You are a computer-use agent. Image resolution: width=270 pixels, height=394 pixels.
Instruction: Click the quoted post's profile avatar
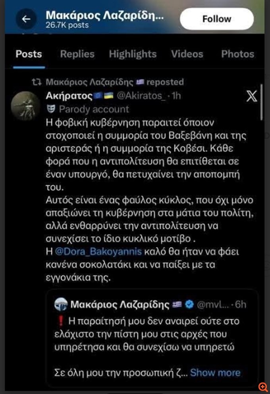pyautogui.click(x=62, y=305)
